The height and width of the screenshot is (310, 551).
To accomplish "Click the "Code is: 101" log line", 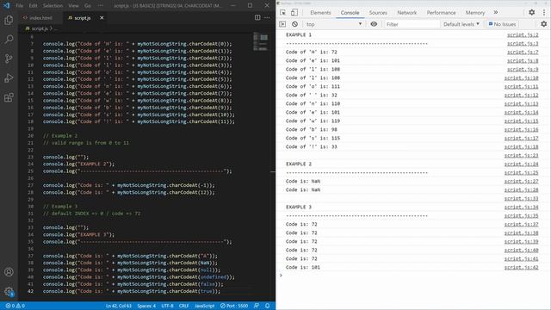I will (303, 268).
